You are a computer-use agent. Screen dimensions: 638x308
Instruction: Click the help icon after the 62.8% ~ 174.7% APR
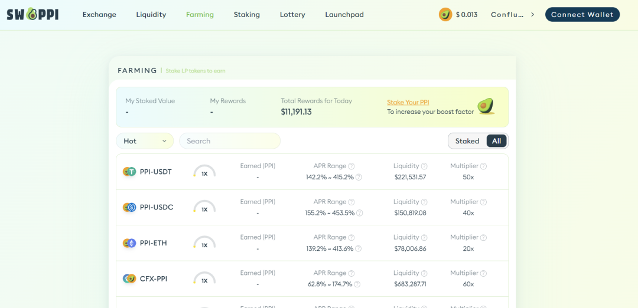click(358, 284)
